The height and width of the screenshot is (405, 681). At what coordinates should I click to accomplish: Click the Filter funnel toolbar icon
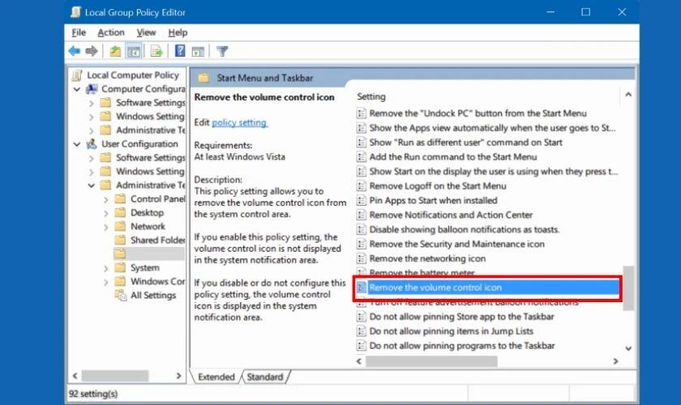pos(222,51)
